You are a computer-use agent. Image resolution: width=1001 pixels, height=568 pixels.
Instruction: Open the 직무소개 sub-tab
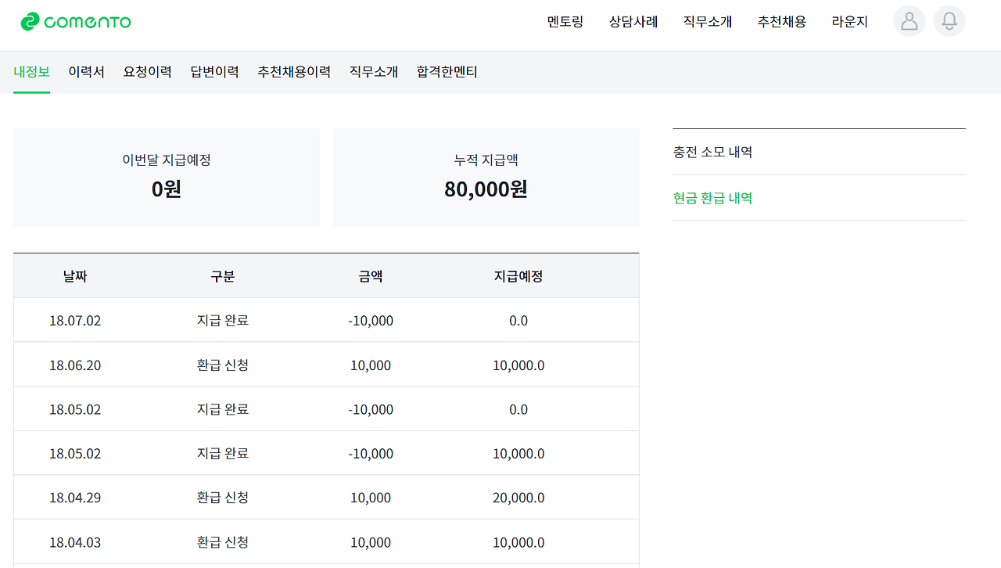374,72
